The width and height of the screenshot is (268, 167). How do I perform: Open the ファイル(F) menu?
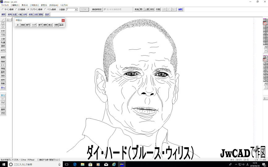(5, 5)
